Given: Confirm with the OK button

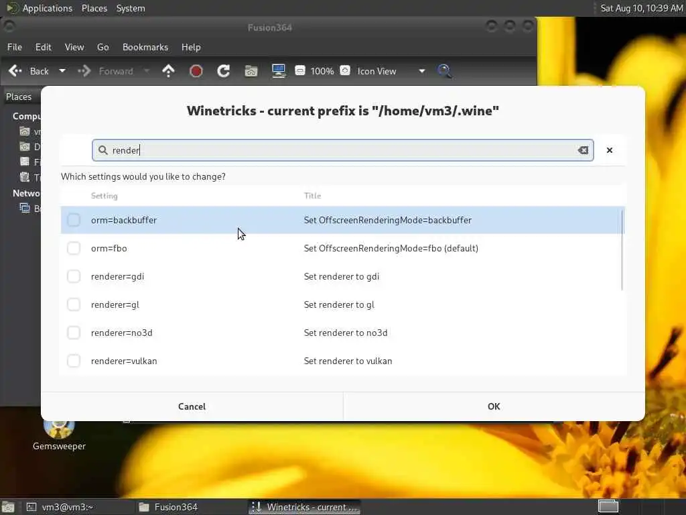Looking at the screenshot, I should (x=494, y=406).
